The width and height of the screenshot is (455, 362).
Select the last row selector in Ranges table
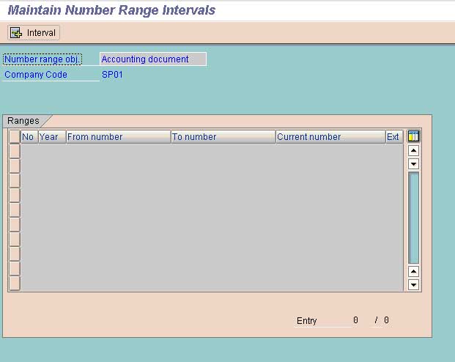point(15,284)
